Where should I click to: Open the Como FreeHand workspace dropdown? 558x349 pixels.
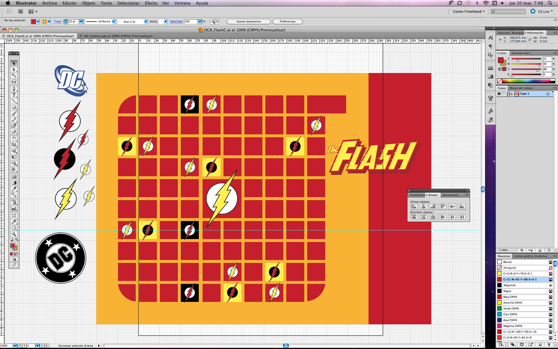pyautogui.click(x=469, y=12)
